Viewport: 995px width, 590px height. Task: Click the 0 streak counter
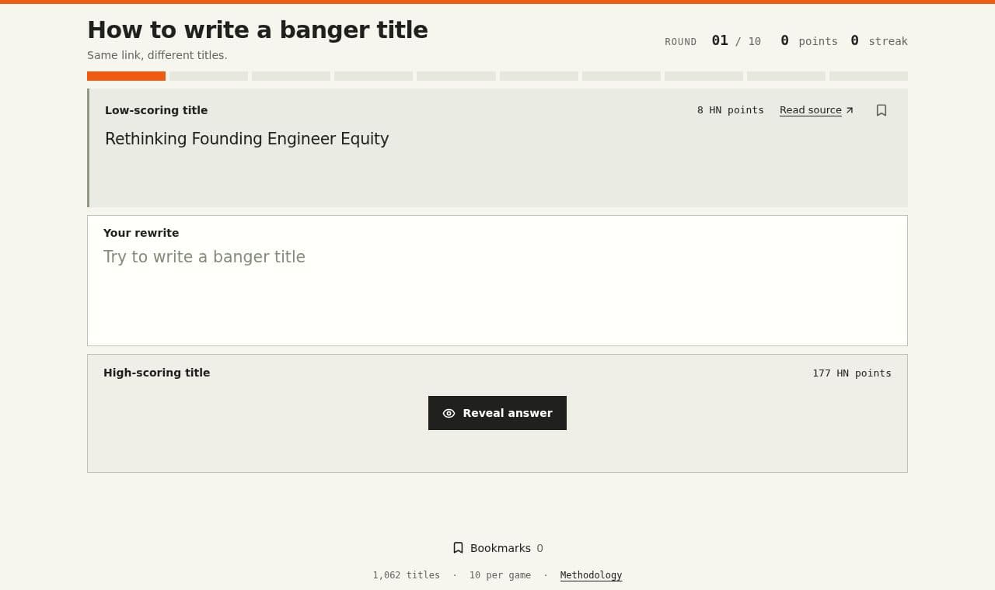pos(879,41)
